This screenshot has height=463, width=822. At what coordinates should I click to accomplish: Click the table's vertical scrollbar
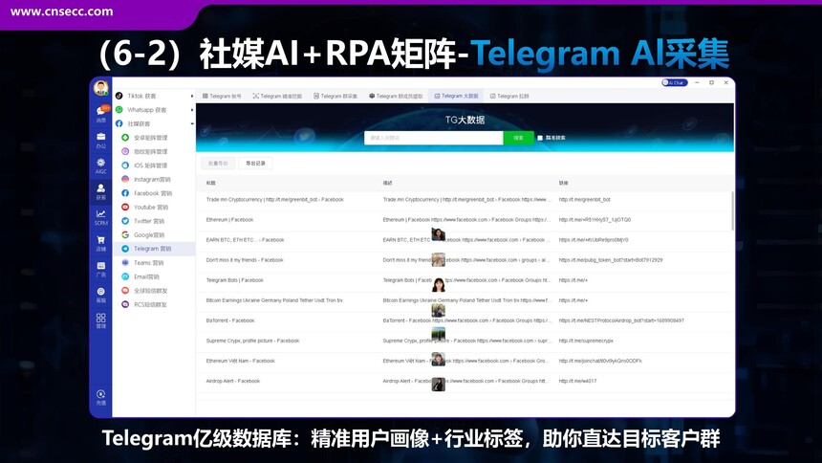[732, 211]
